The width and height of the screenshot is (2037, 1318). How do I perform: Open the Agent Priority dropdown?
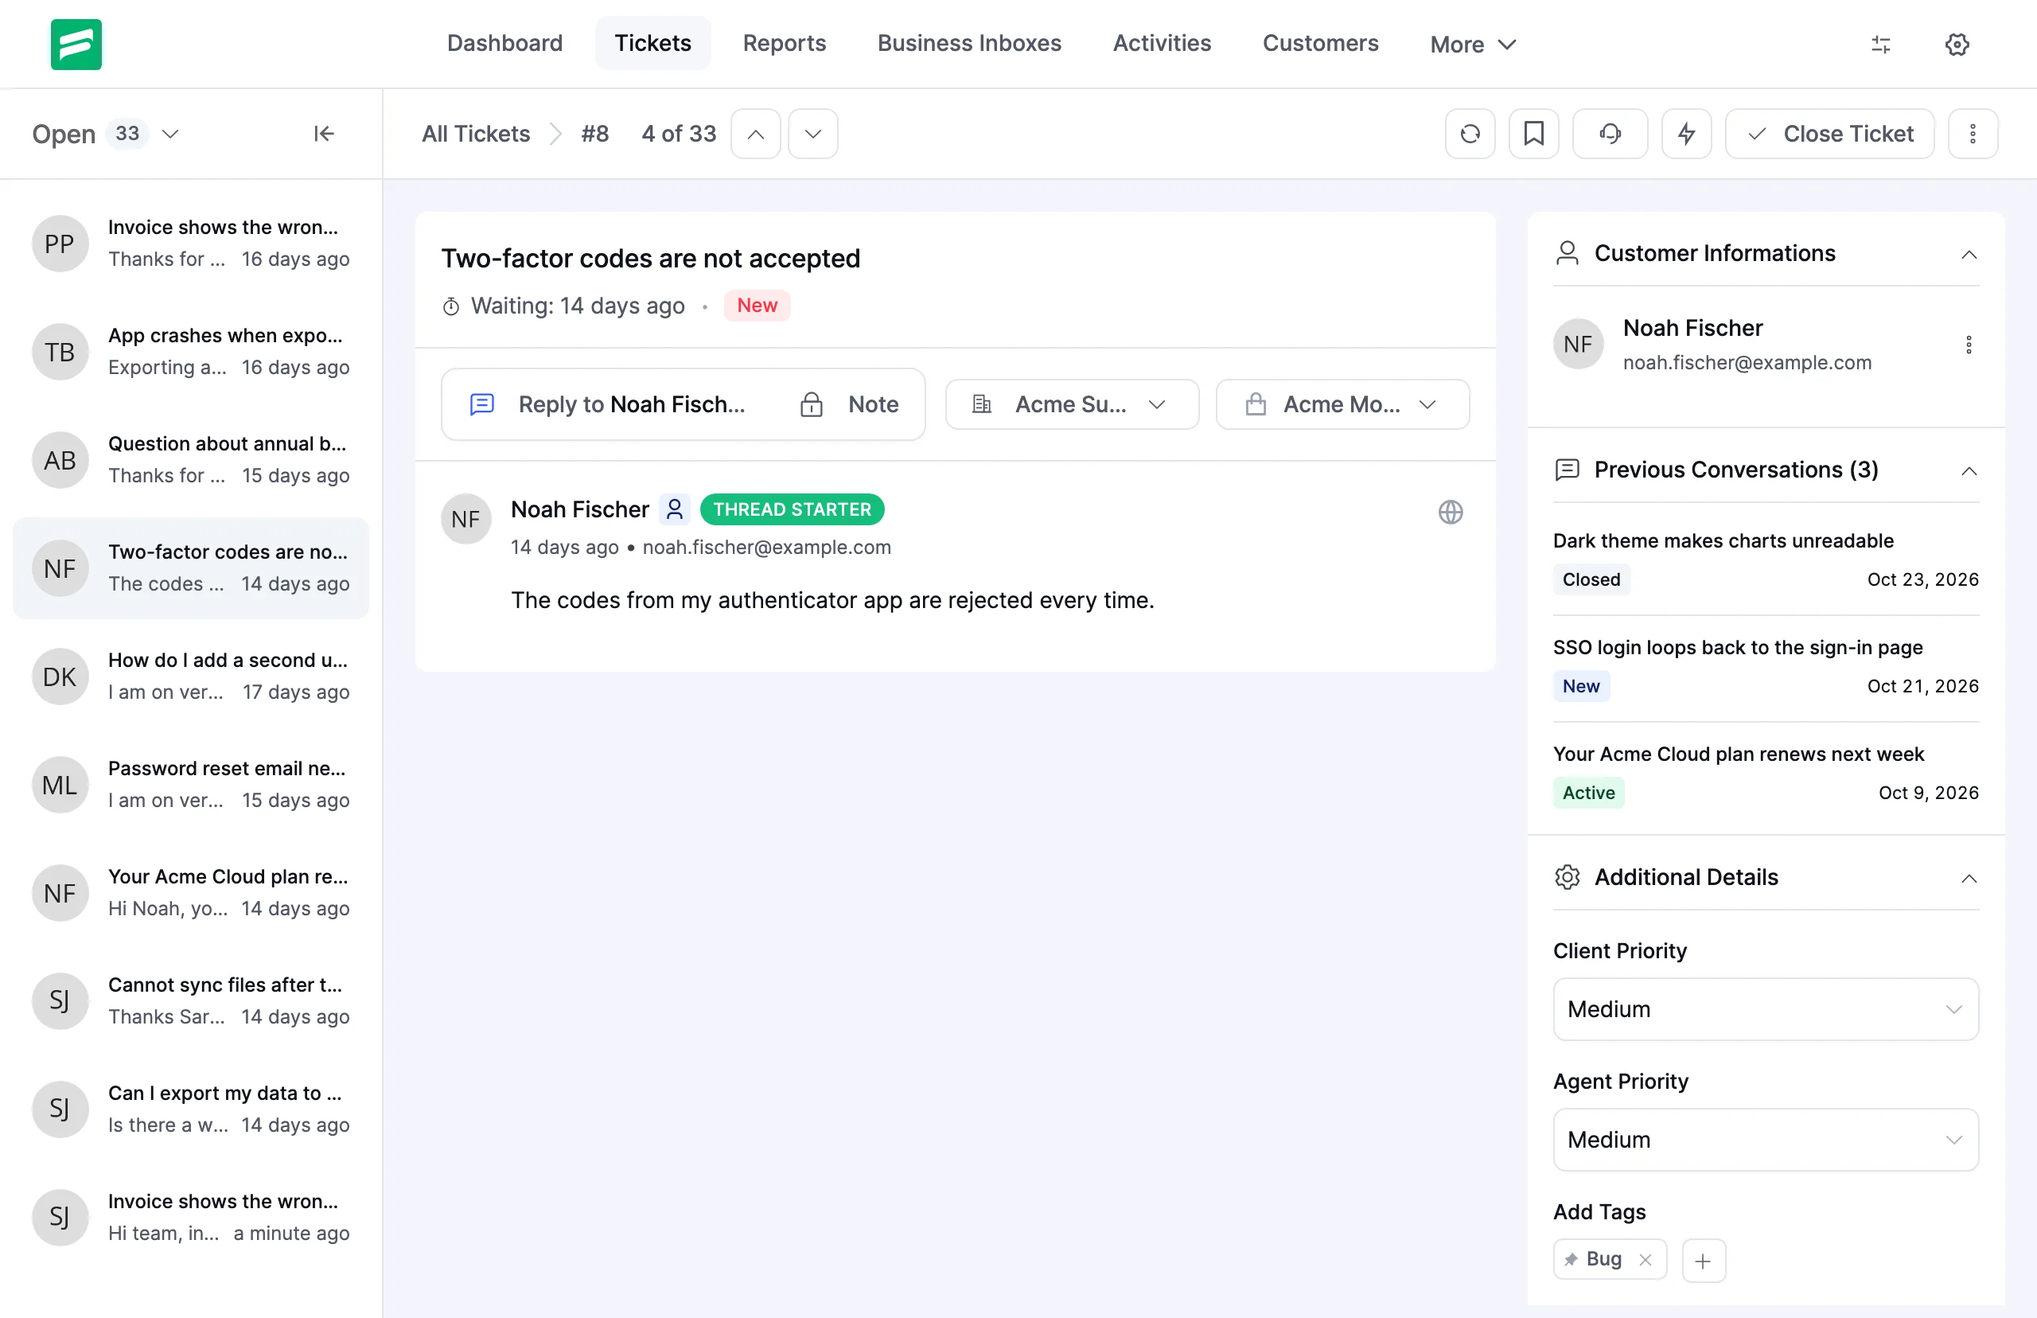click(1765, 1140)
